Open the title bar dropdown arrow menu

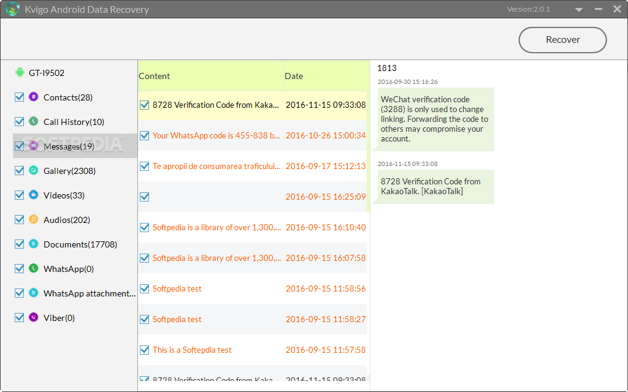[579, 10]
